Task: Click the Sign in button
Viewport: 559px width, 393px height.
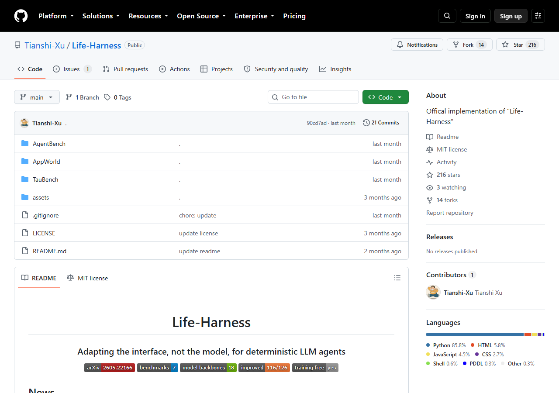Action: 475,16
